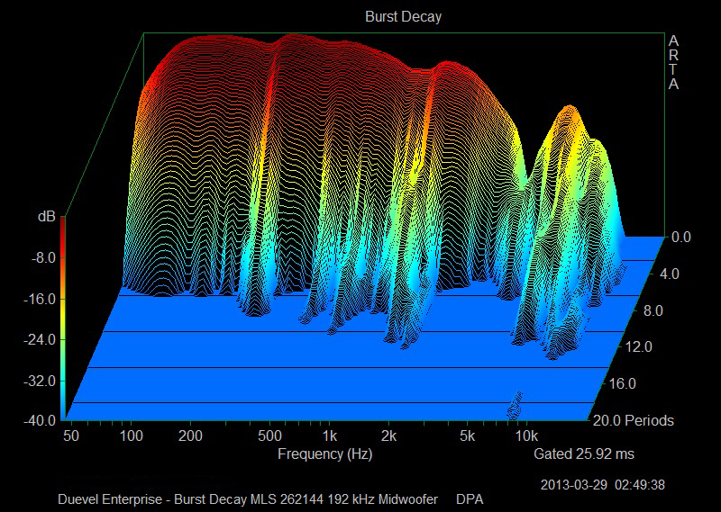This screenshot has width=721, height=512.
Task: Click the 'Midwoofer' caption word
Action: click(408, 499)
